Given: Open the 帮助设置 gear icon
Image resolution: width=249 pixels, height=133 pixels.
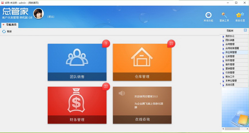Looking at the screenshot, I should pos(240,15).
